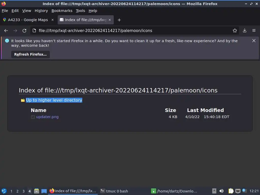This screenshot has width=260, height=195.
Task: Close the A4233 - Google Maps tab
Action: pyautogui.click(x=53, y=20)
